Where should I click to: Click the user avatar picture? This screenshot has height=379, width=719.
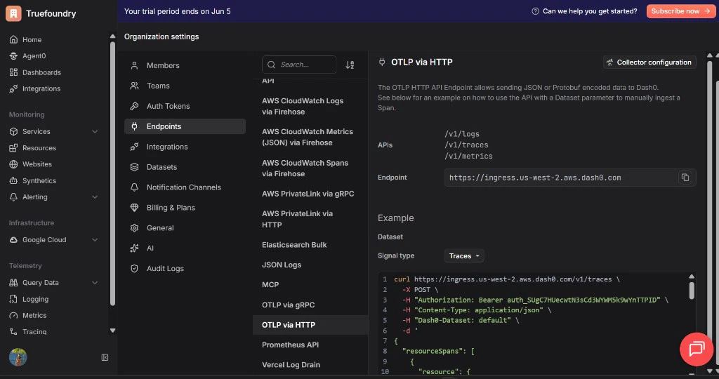click(x=18, y=357)
